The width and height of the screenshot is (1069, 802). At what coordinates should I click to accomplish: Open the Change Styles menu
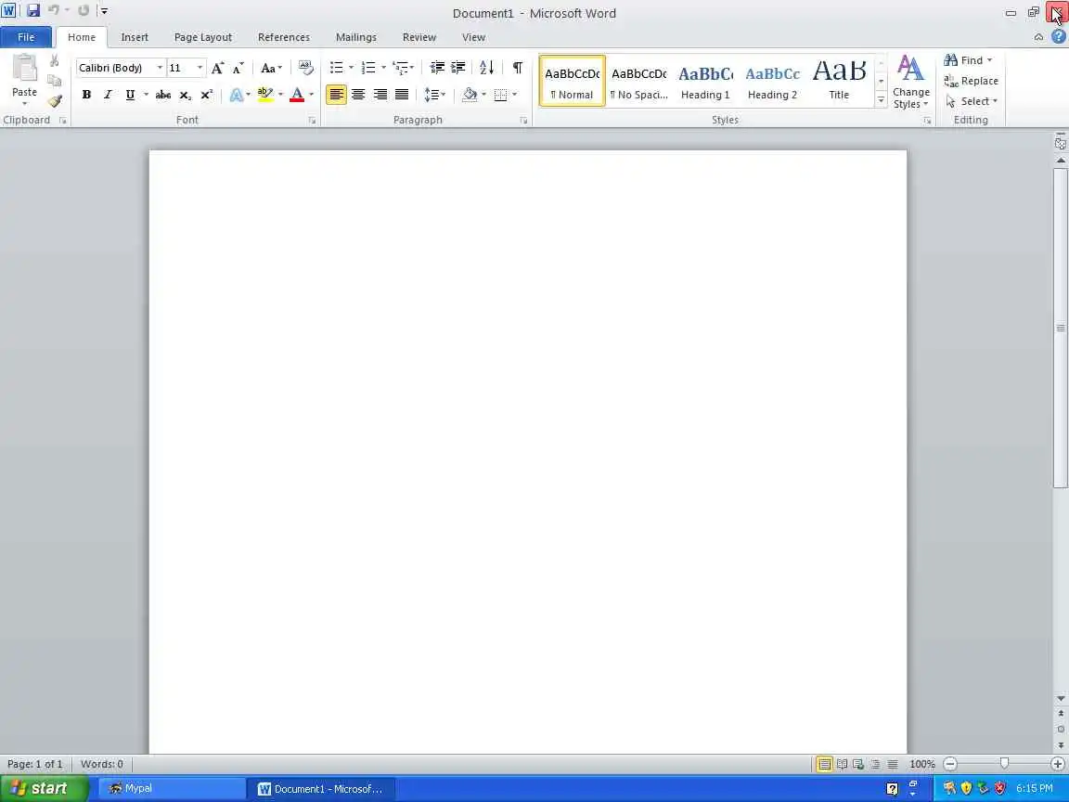[x=911, y=82]
